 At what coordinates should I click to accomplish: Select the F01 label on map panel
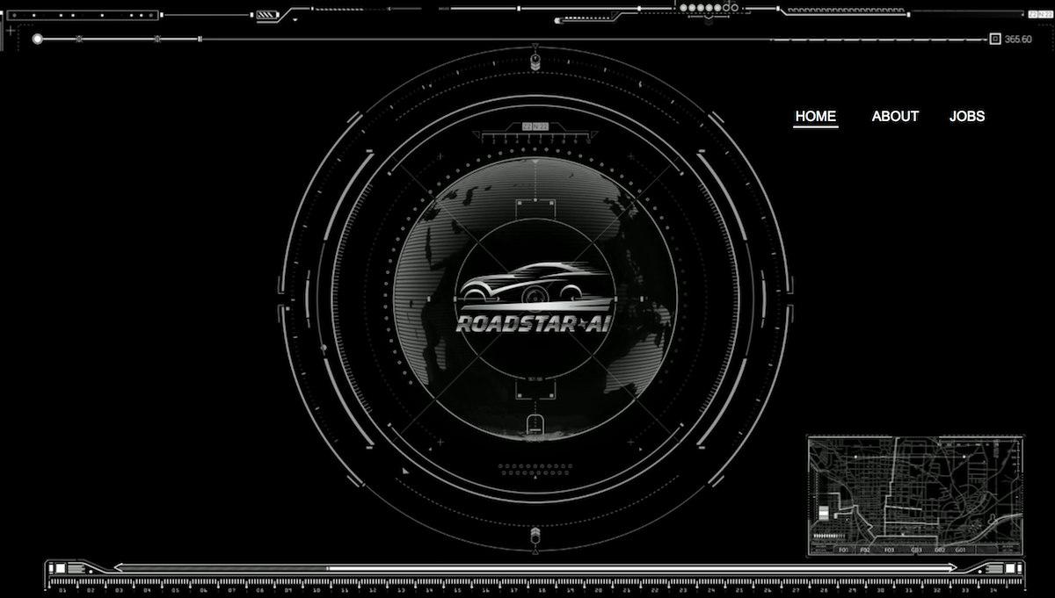(x=844, y=550)
